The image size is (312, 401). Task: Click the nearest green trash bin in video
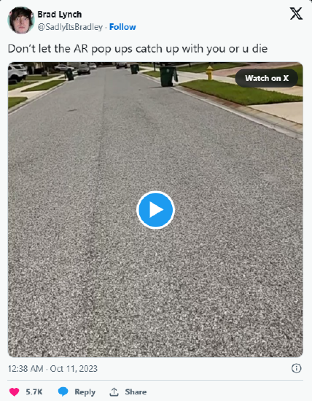168,76
